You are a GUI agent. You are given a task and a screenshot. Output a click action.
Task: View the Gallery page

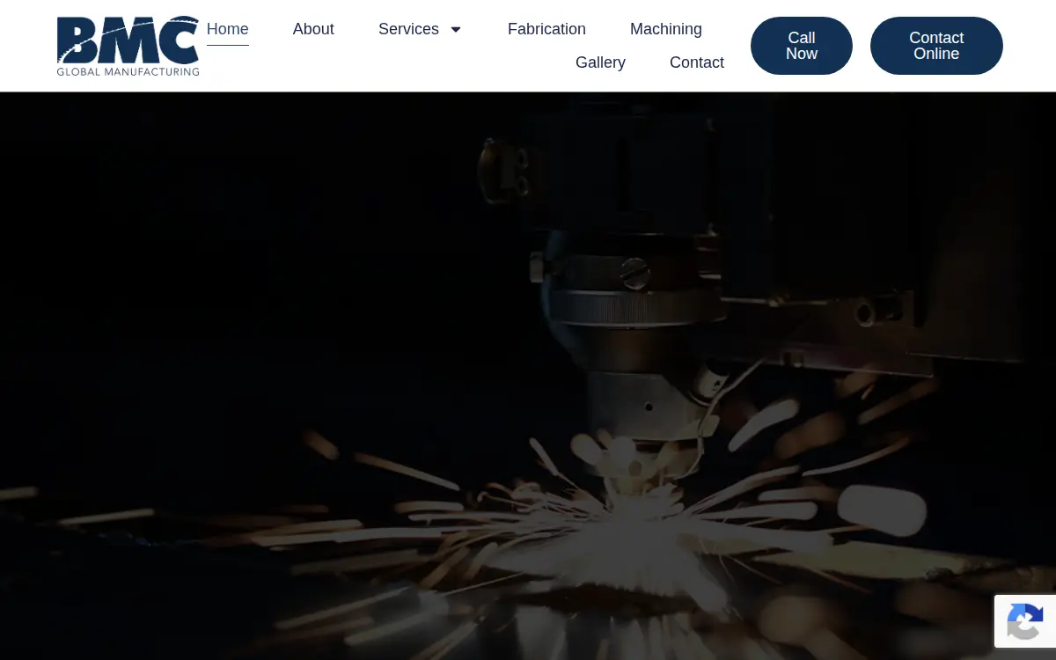(x=600, y=62)
